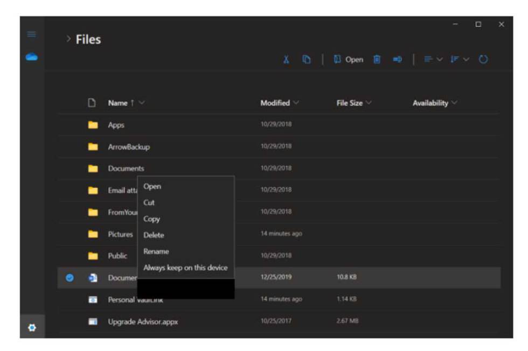
Task: Select the Pictures folder name
Action: pos(120,234)
